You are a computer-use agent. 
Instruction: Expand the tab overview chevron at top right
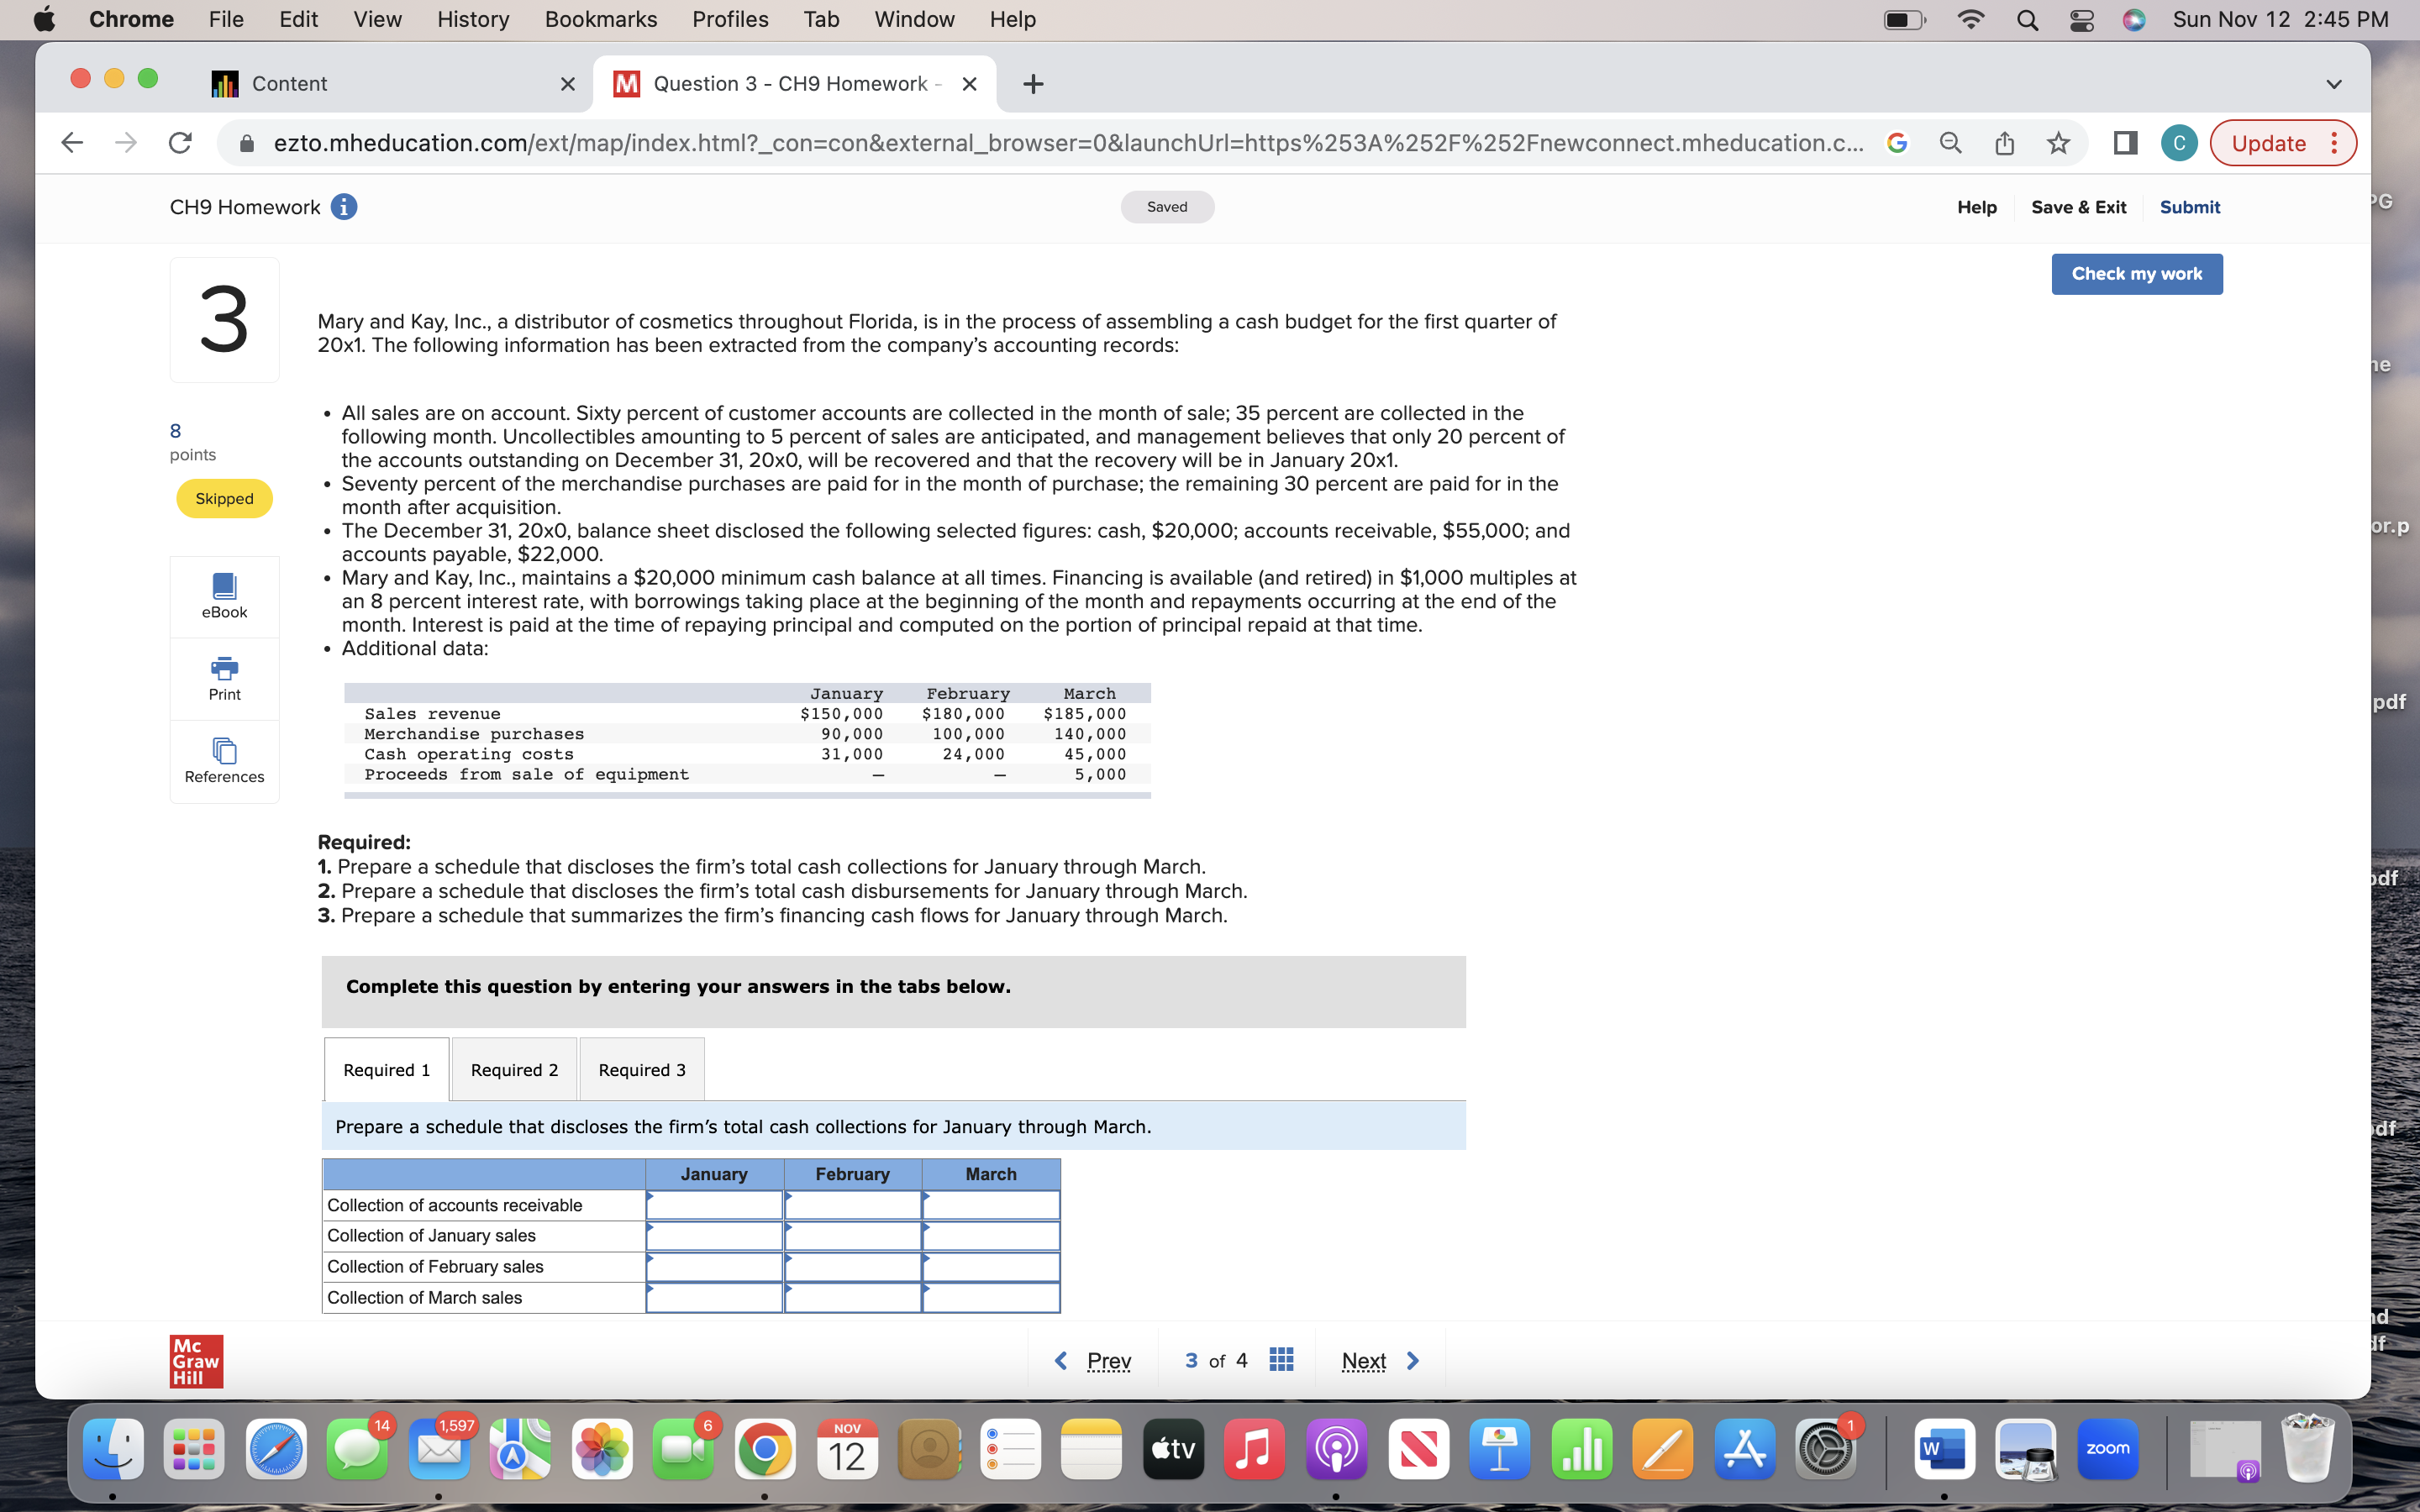[x=2334, y=84]
